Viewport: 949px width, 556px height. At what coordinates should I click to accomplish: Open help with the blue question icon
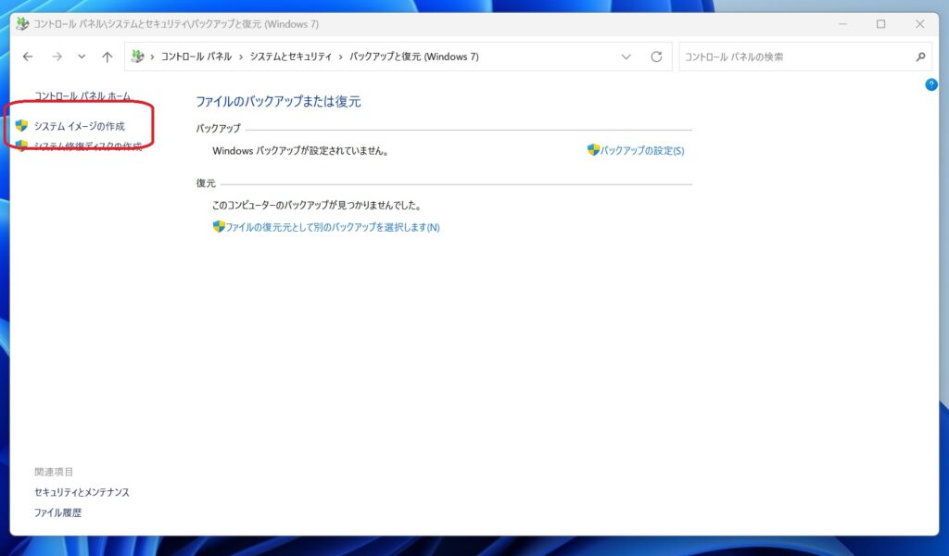931,84
